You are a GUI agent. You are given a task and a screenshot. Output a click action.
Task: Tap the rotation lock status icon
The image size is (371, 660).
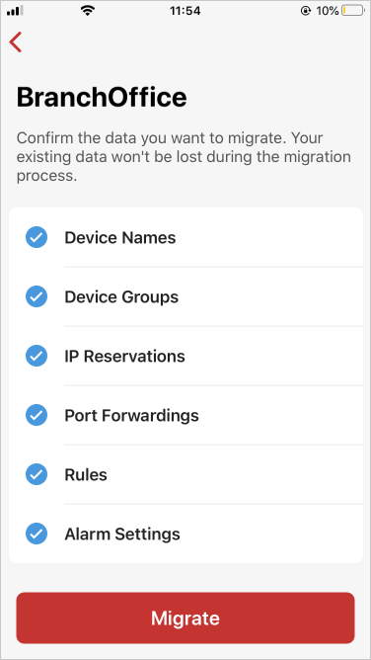306,11
